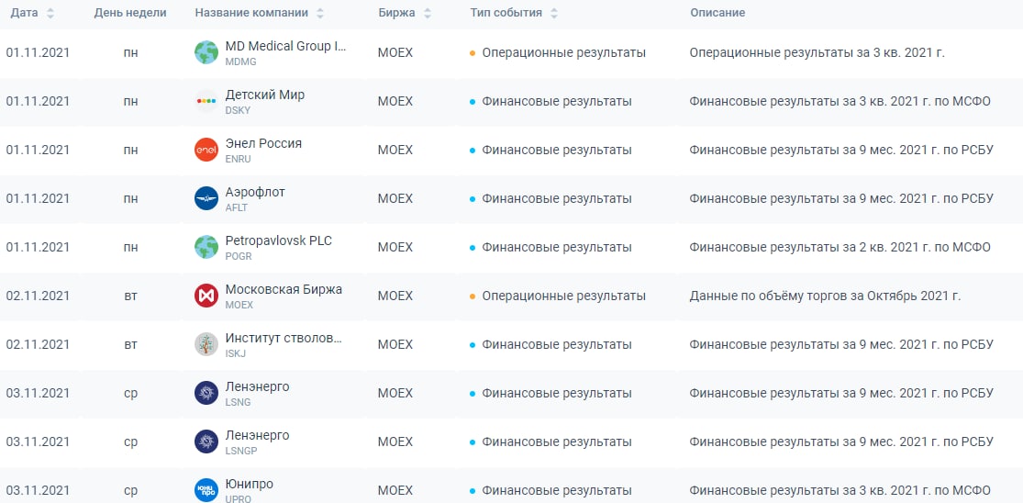Click the Московская Биржа red logo
The image size is (1023, 503).
[206, 296]
